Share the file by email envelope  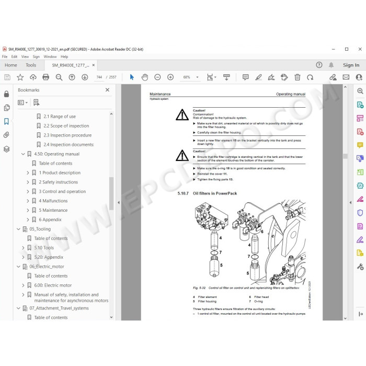click(x=346, y=77)
